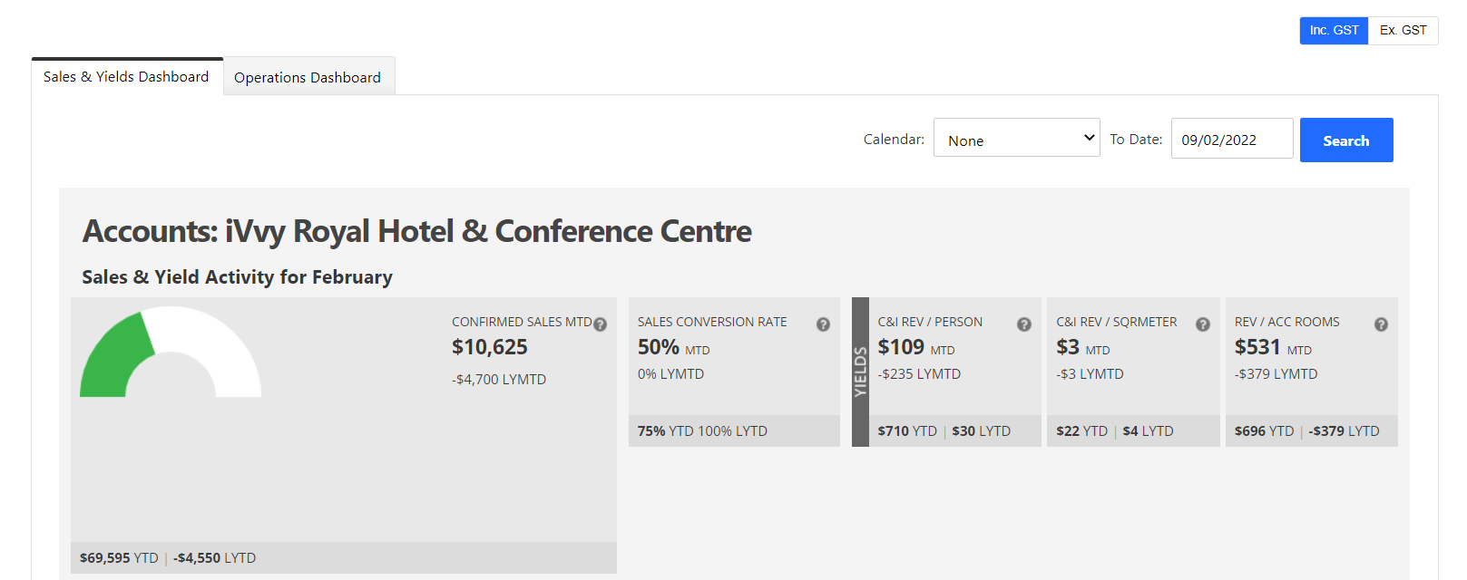Image resolution: width=1467 pixels, height=580 pixels.
Task: Click the -$379 LYMTD text
Action: click(x=1276, y=374)
